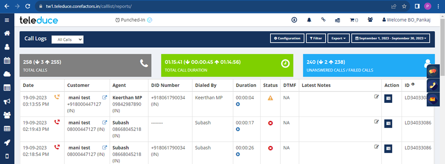Click failed status icon for 00:00:17 call
445x164 pixels.
pos(270,123)
